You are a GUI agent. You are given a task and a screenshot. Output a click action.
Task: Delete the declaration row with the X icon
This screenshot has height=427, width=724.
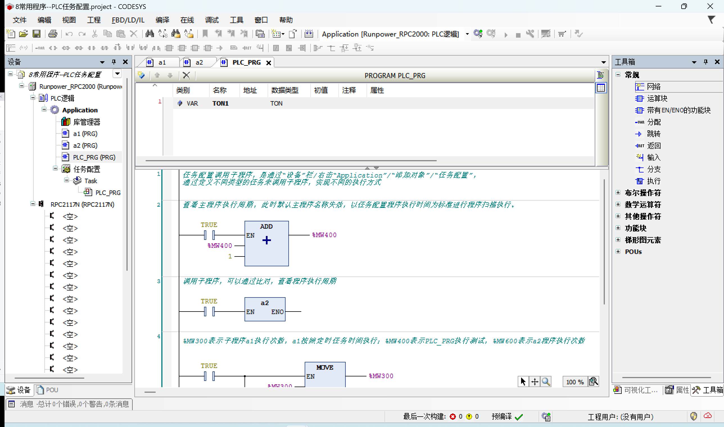pos(186,75)
